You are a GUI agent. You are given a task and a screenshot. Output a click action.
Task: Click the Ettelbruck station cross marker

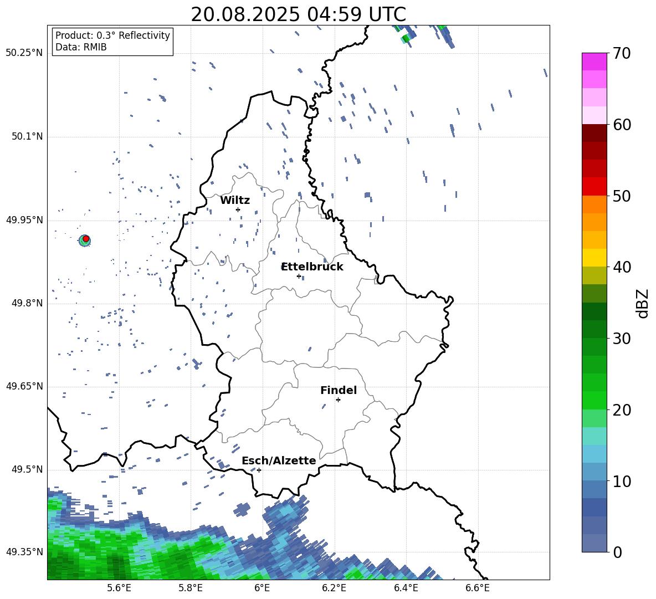tap(299, 276)
